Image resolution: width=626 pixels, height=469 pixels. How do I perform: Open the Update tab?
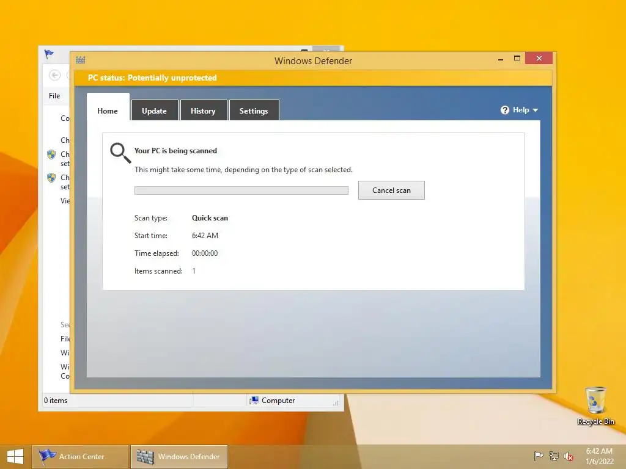tap(155, 111)
